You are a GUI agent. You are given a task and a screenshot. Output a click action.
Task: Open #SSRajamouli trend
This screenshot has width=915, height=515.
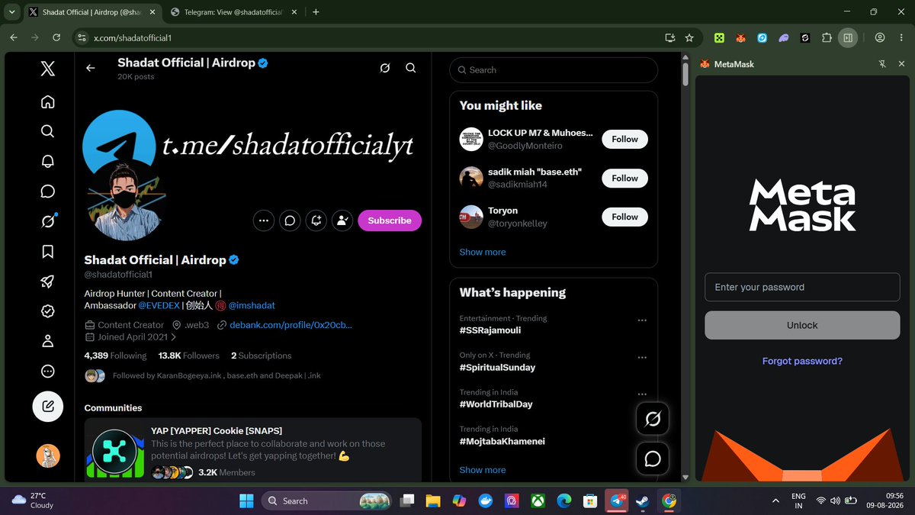pyautogui.click(x=490, y=330)
